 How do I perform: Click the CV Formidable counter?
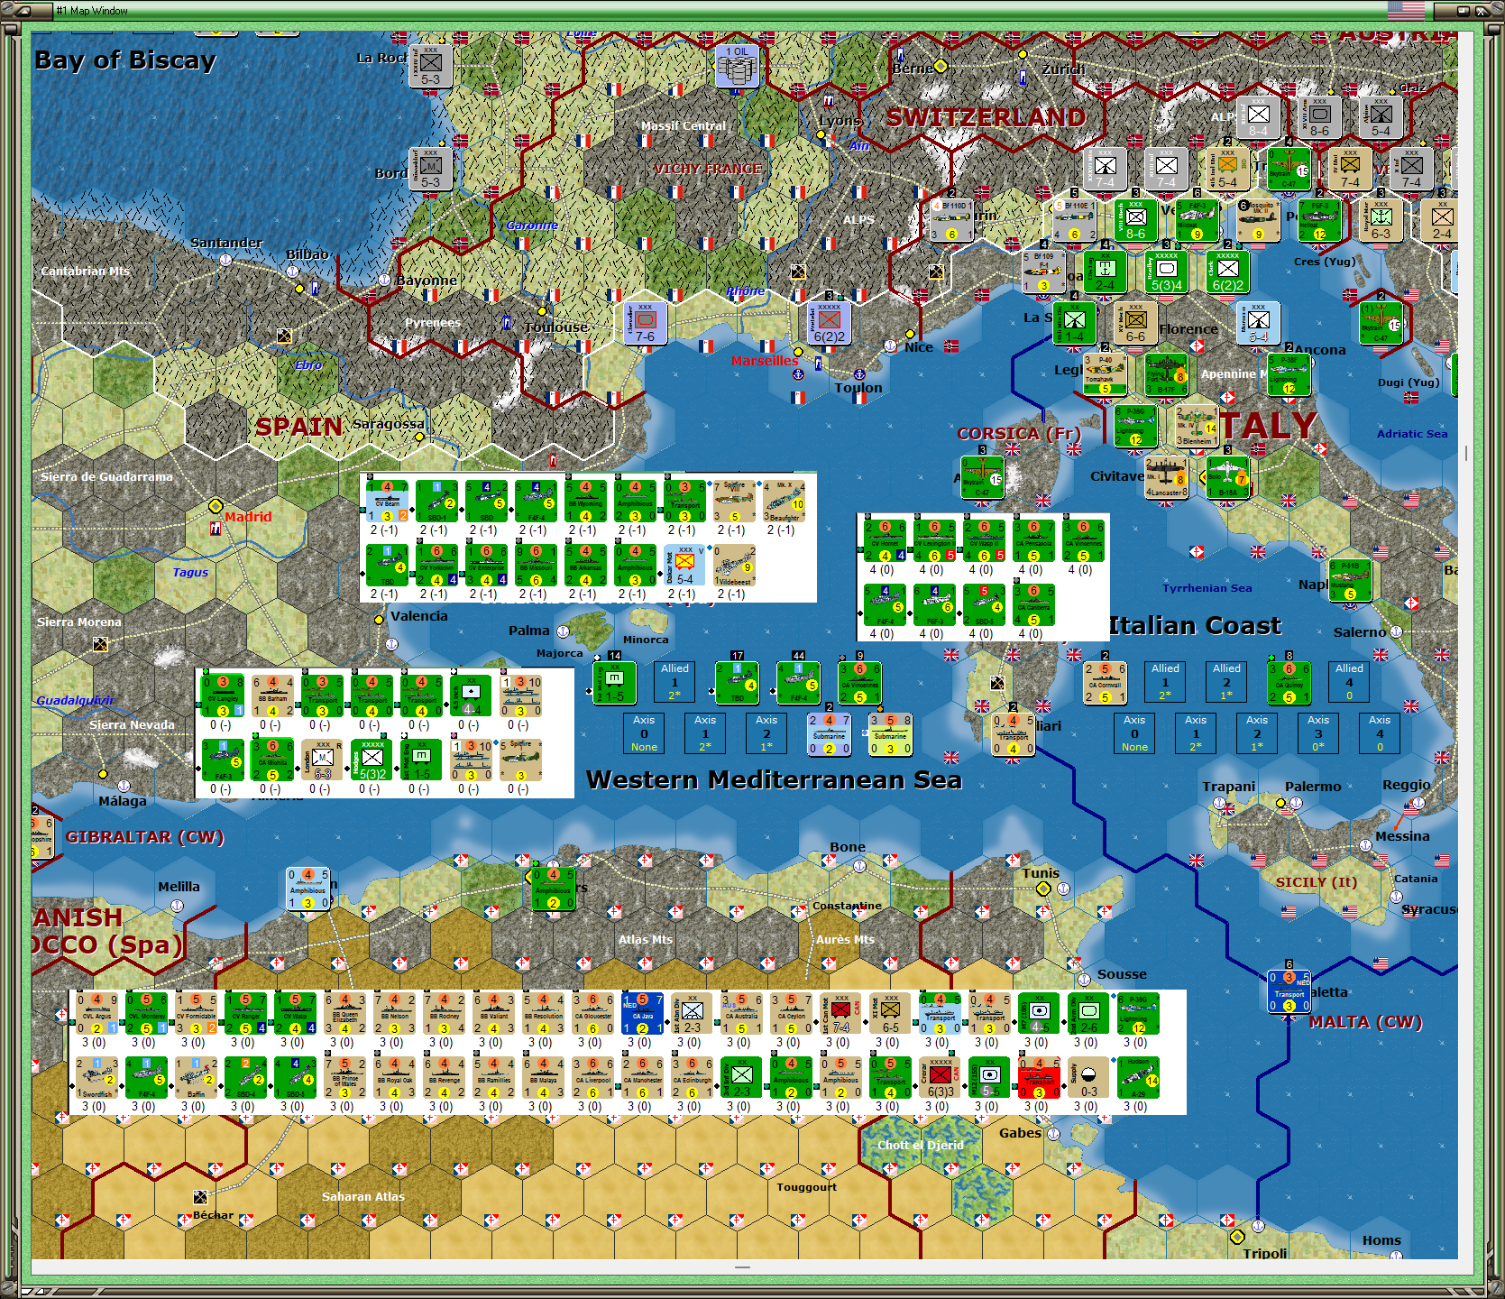tap(196, 1013)
